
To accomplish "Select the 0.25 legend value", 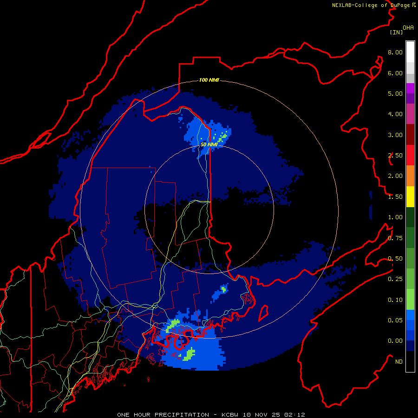I will 395,279.
